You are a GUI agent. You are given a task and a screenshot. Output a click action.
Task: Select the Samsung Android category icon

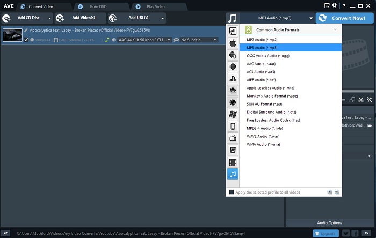[233, 55]
